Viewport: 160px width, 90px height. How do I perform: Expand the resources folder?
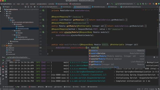coord(8,41)
